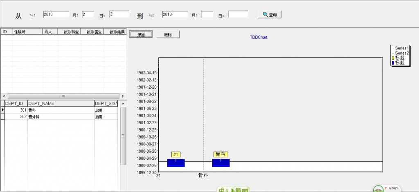Image resolution: width=419 pixels, height=192 pixels.
Task: Click the blue bar labeled 骨科 in the chart
Action: [x=221, y=163]
